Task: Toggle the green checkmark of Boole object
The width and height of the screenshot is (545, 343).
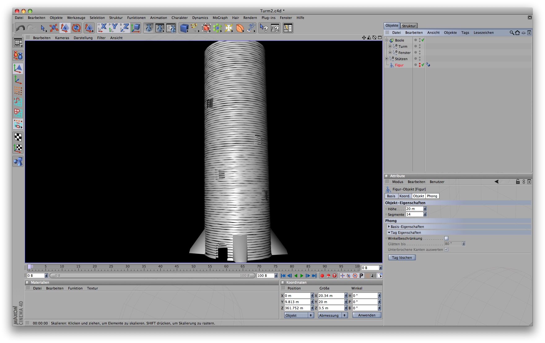Action: click(x=423, y=40)
